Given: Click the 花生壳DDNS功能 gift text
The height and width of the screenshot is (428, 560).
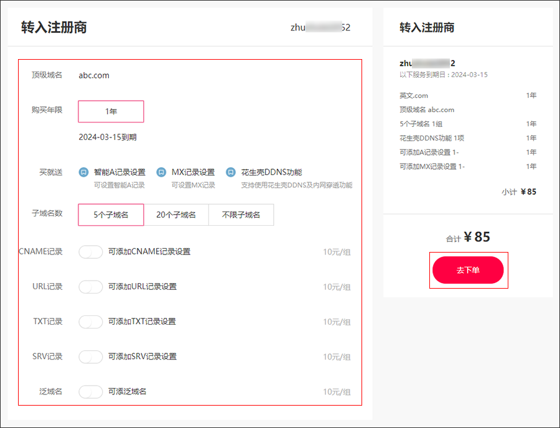Looking at the screenshot, I should [x=272, y=172].
